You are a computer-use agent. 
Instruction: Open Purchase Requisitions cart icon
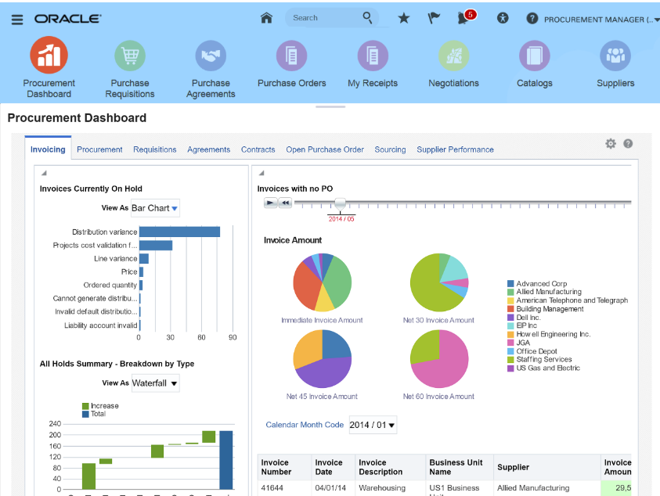pos(130,56)
